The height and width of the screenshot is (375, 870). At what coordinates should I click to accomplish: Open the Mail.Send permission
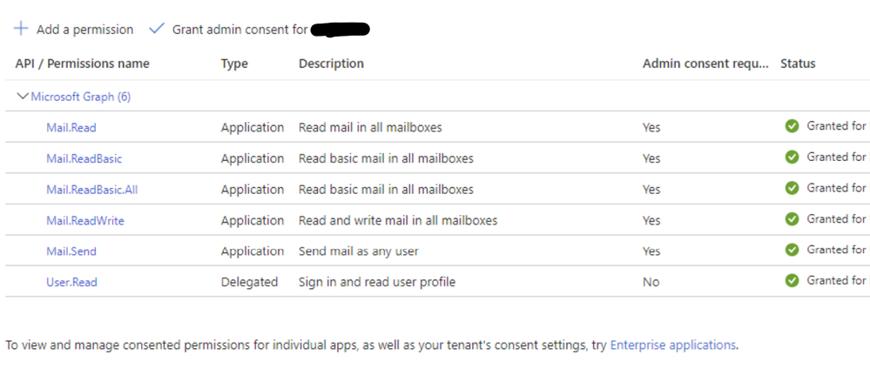point(71,251)
